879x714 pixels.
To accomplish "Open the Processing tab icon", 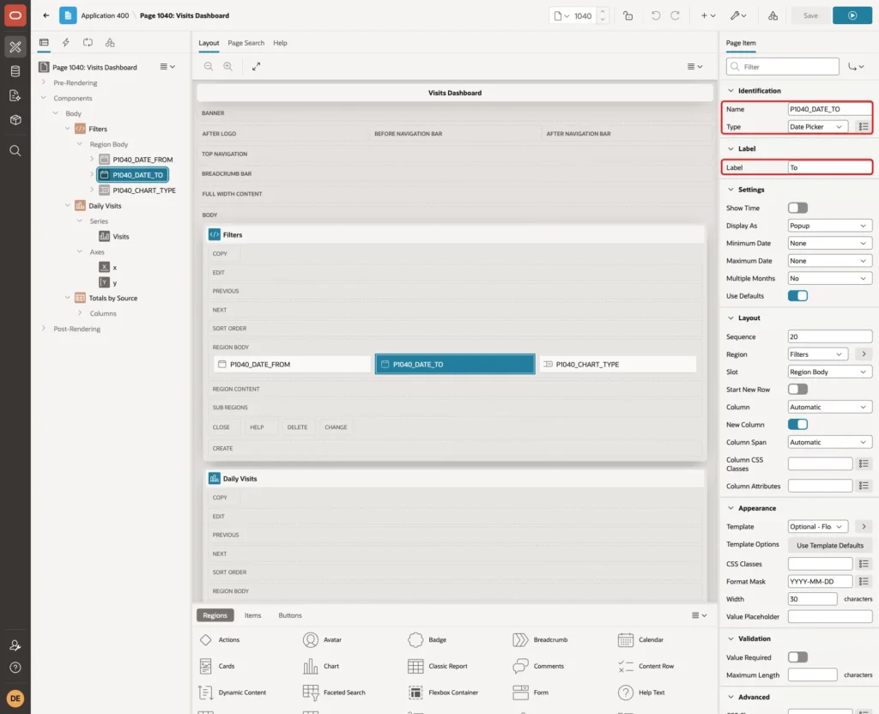I will (x=88, y=43).
